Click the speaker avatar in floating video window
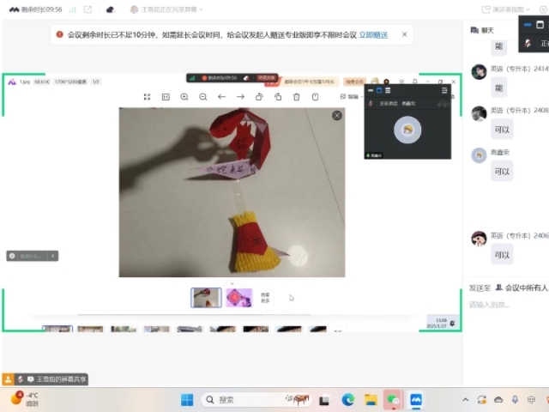The image size is (549, 412). point(407,130)
